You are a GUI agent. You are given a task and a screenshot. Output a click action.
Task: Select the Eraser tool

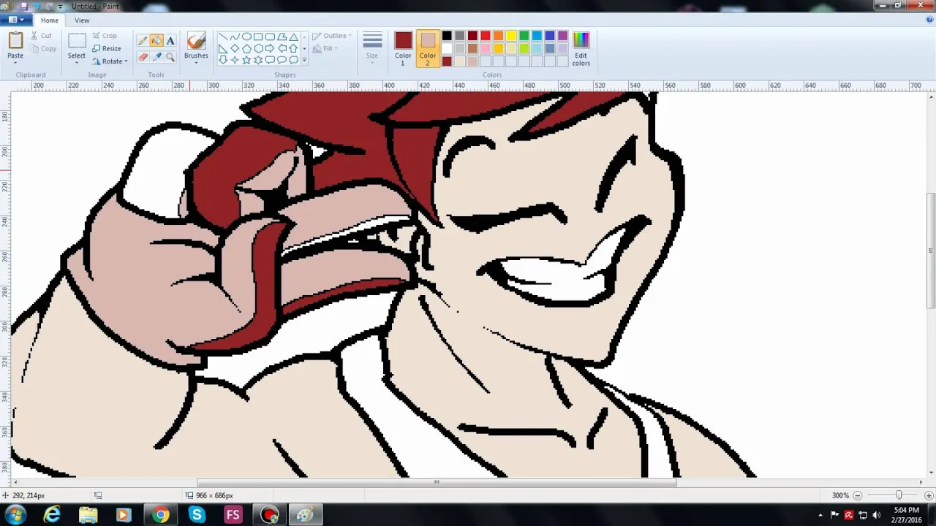(143, 56)
